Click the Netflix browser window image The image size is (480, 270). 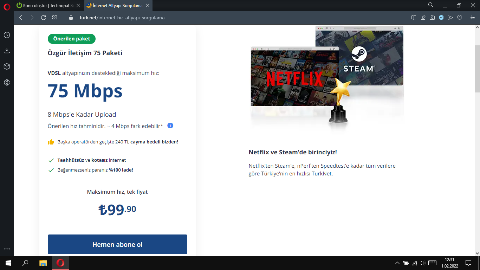tap(294, 76)
